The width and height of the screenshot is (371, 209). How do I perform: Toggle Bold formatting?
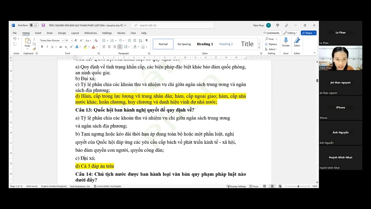(x=42, y=47)
